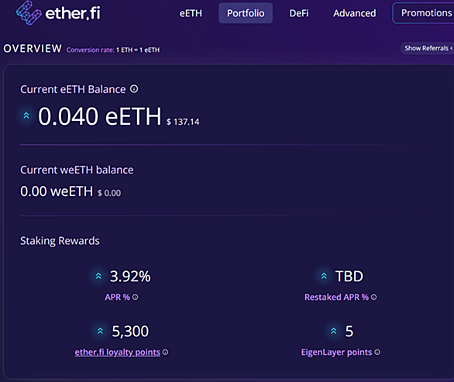Click info icon beside ether.fi loyalty points
Viewport: 454px width, 382px height.
point(165,353)
